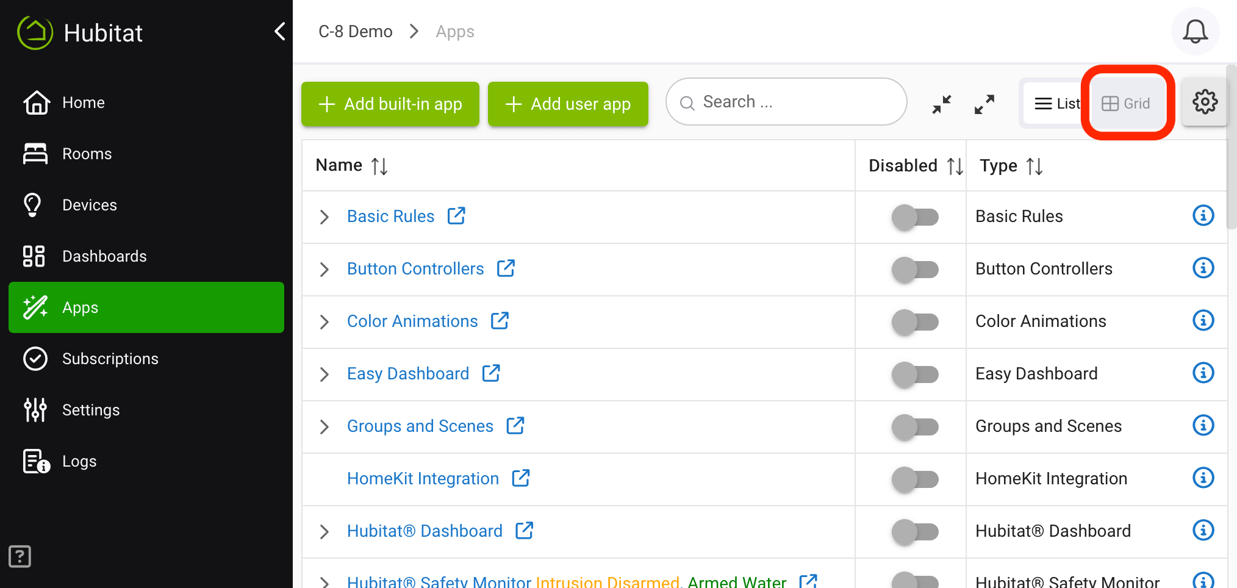The height and width of the screenshot is (588, 1237).
Task: Select the Apps sidebar item
Action: (146, 307)
